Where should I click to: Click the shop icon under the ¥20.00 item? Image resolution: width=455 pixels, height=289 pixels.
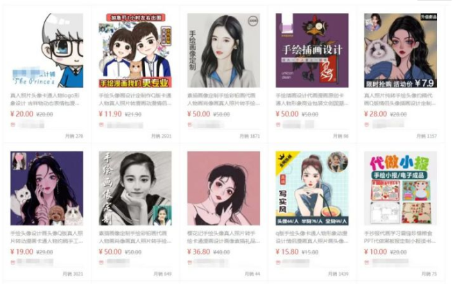[x=12, y=125]
